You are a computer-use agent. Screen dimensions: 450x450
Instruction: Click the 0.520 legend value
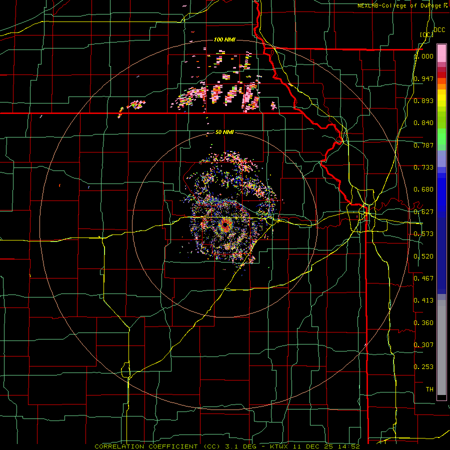tap(423, 256)
